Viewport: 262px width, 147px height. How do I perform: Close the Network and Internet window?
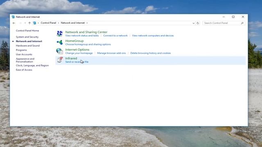point(243,17)
